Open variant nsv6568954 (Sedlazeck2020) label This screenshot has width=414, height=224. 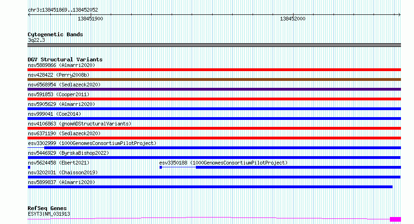[x=64, y=85]
